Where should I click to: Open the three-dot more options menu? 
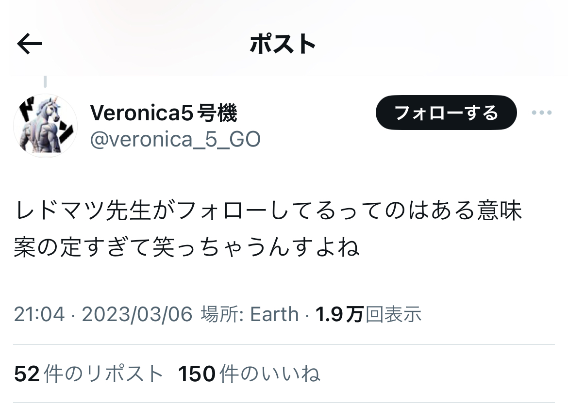[x=542, y=113]
